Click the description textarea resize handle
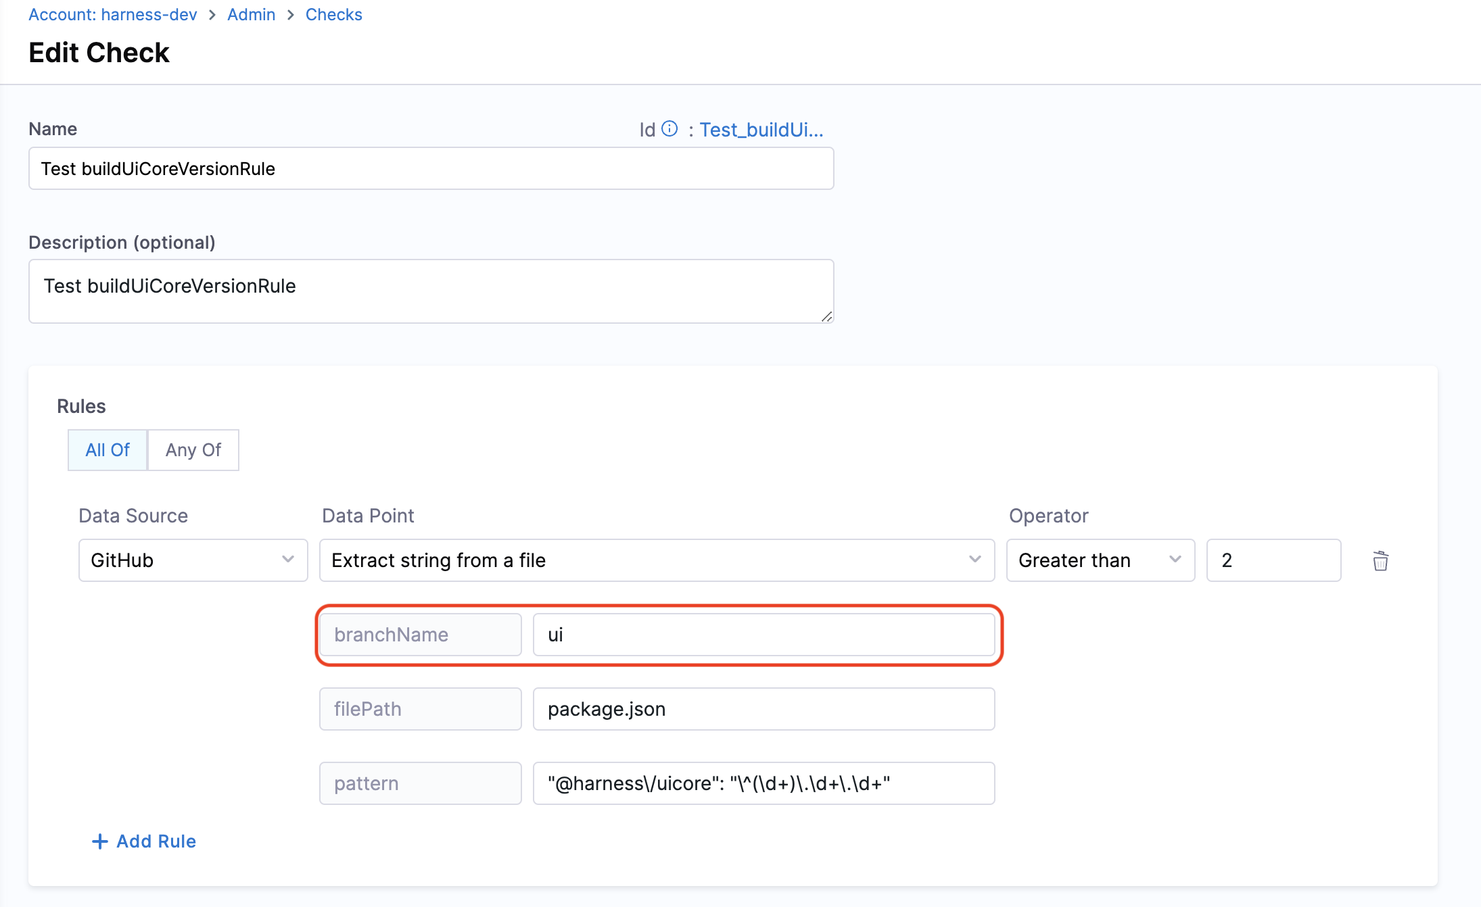Viewport: 1481px width, 907px height. pos(826,316)
